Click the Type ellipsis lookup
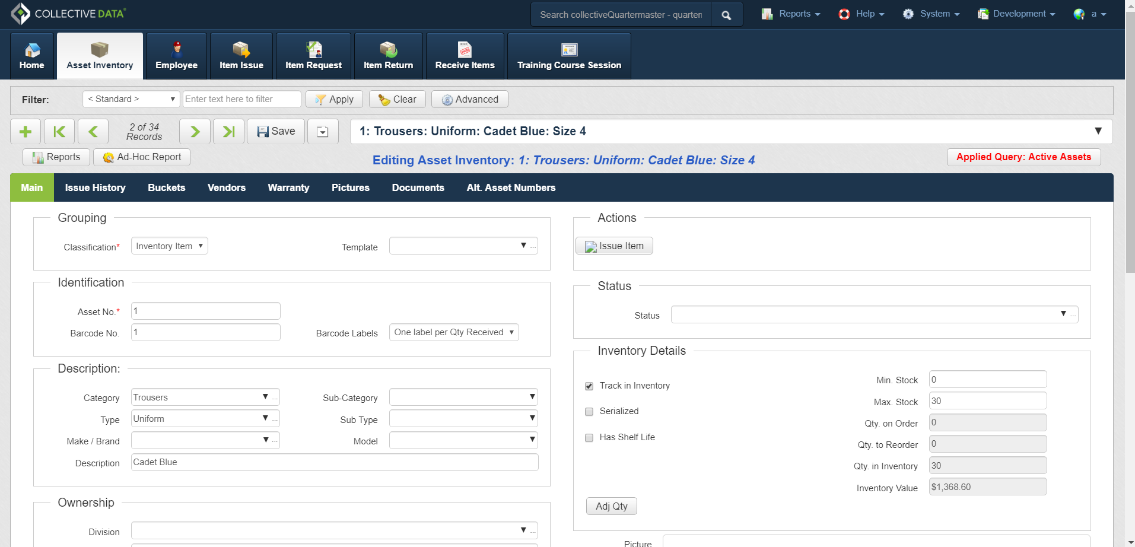1135x547 pixels. [275, 419]
